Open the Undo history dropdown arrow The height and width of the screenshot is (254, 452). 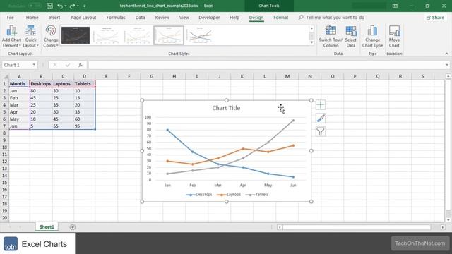(x=66, y=6)
